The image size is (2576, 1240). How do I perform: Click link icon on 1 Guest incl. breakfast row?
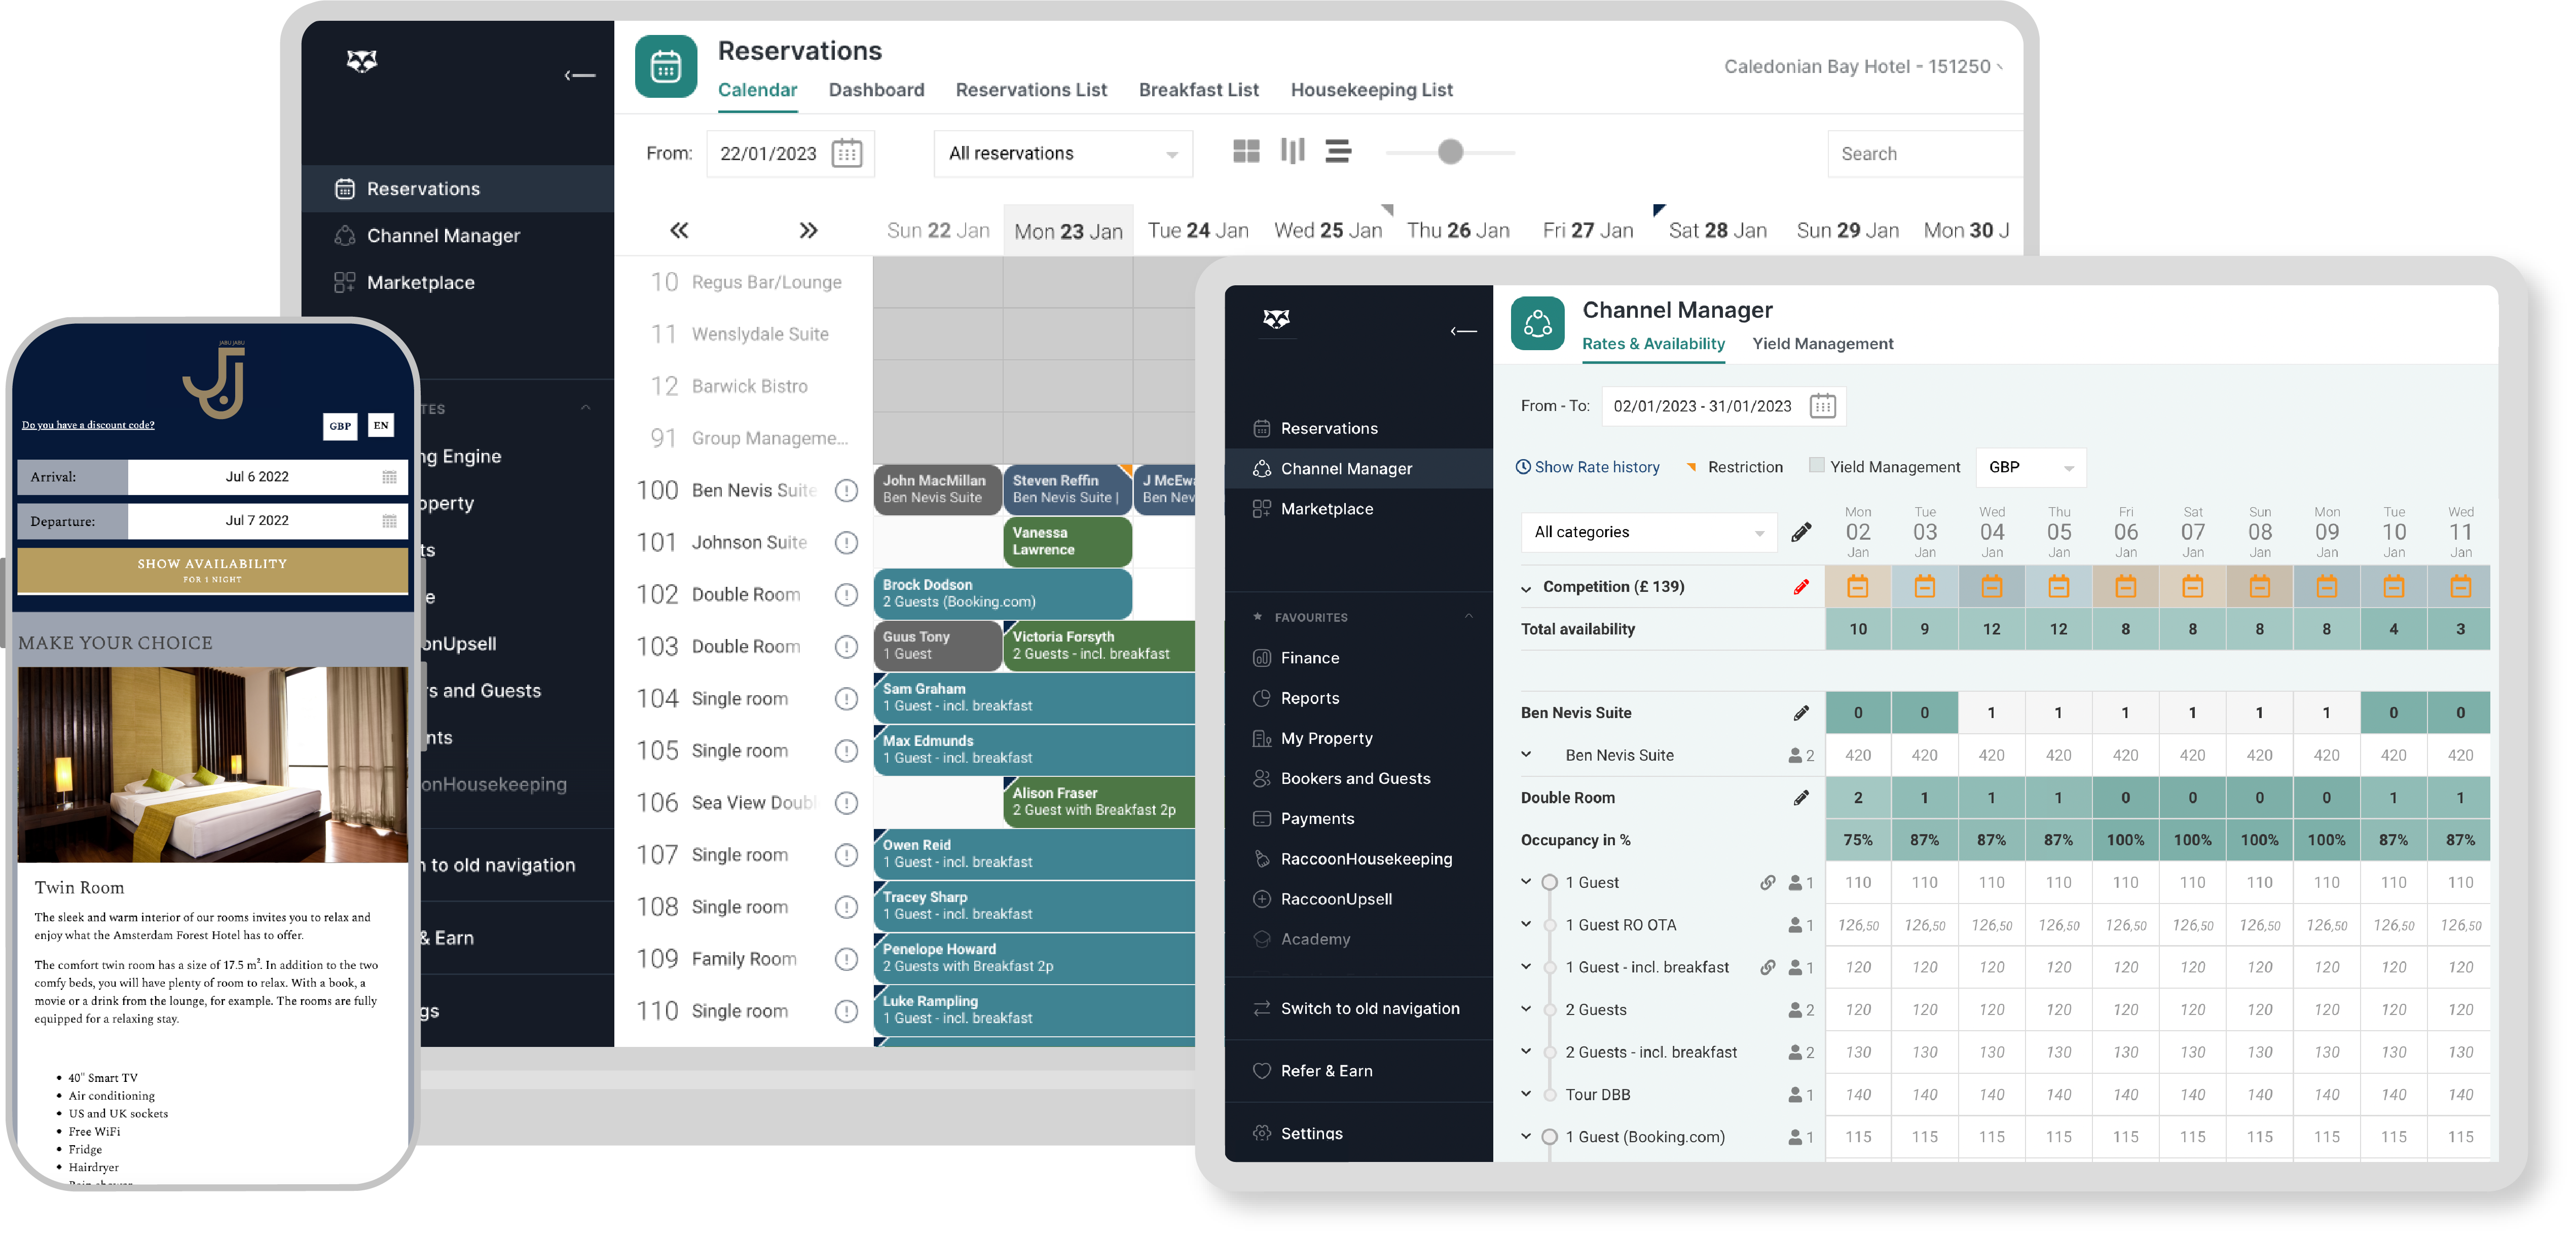(x=1767, y=967)
